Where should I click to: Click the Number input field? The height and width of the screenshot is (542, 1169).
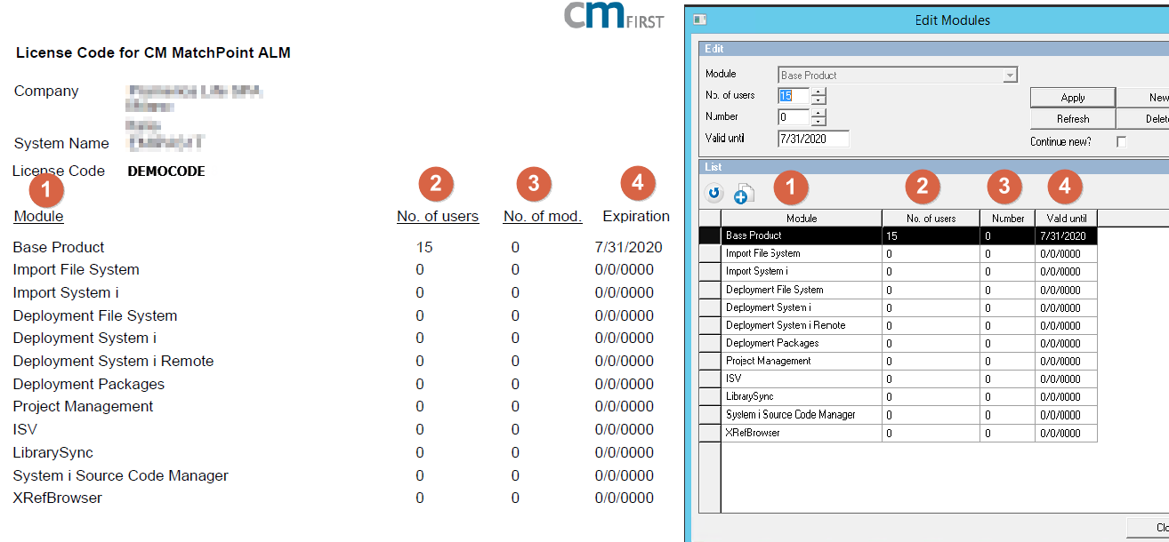(x=794, y=117)
